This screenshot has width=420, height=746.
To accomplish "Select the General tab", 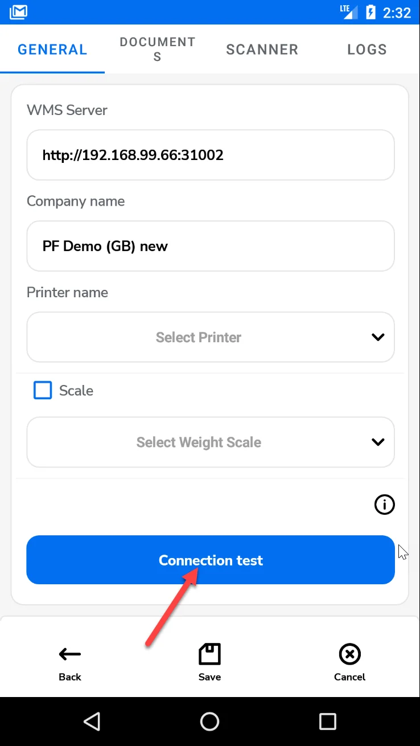I will (x=52, y=50).
